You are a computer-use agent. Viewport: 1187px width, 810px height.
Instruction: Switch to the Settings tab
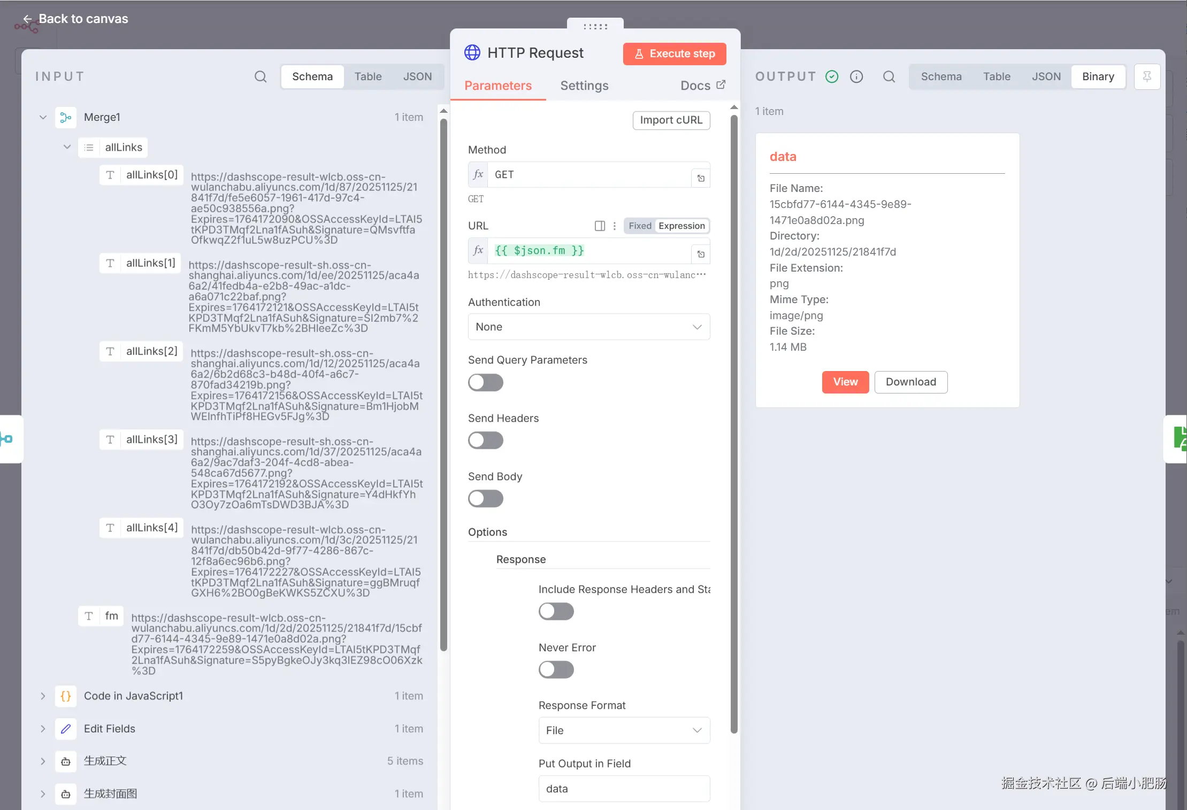584,86
